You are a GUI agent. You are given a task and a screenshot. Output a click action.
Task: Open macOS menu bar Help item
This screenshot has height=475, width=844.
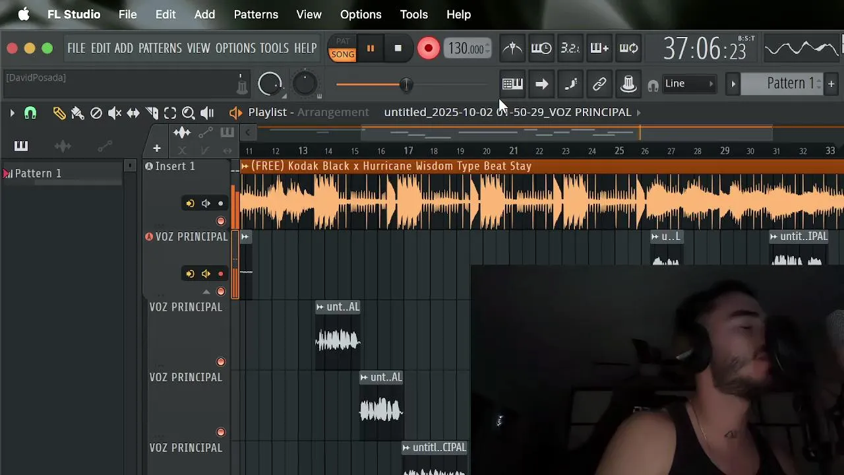coord(458,14)
